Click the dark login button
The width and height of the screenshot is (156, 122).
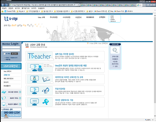(14, 54)
